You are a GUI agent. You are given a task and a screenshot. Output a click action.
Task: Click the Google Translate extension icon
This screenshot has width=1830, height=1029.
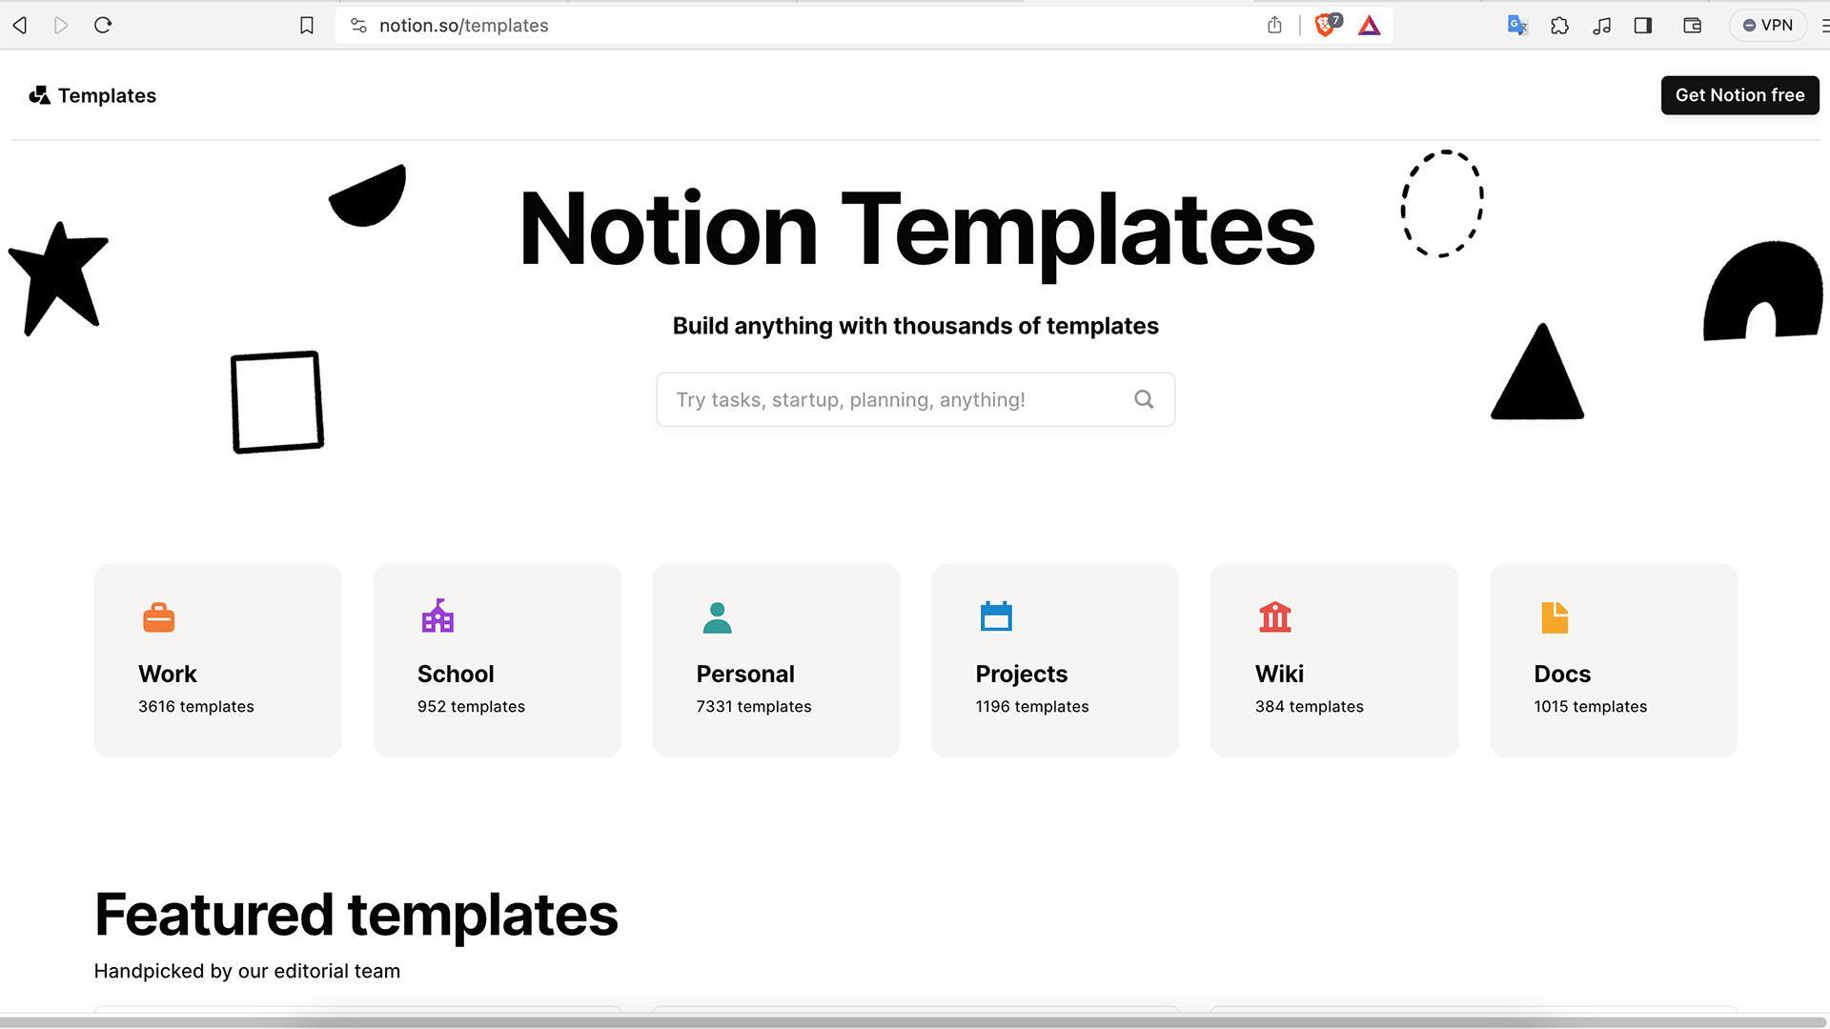click(1517, 26)
